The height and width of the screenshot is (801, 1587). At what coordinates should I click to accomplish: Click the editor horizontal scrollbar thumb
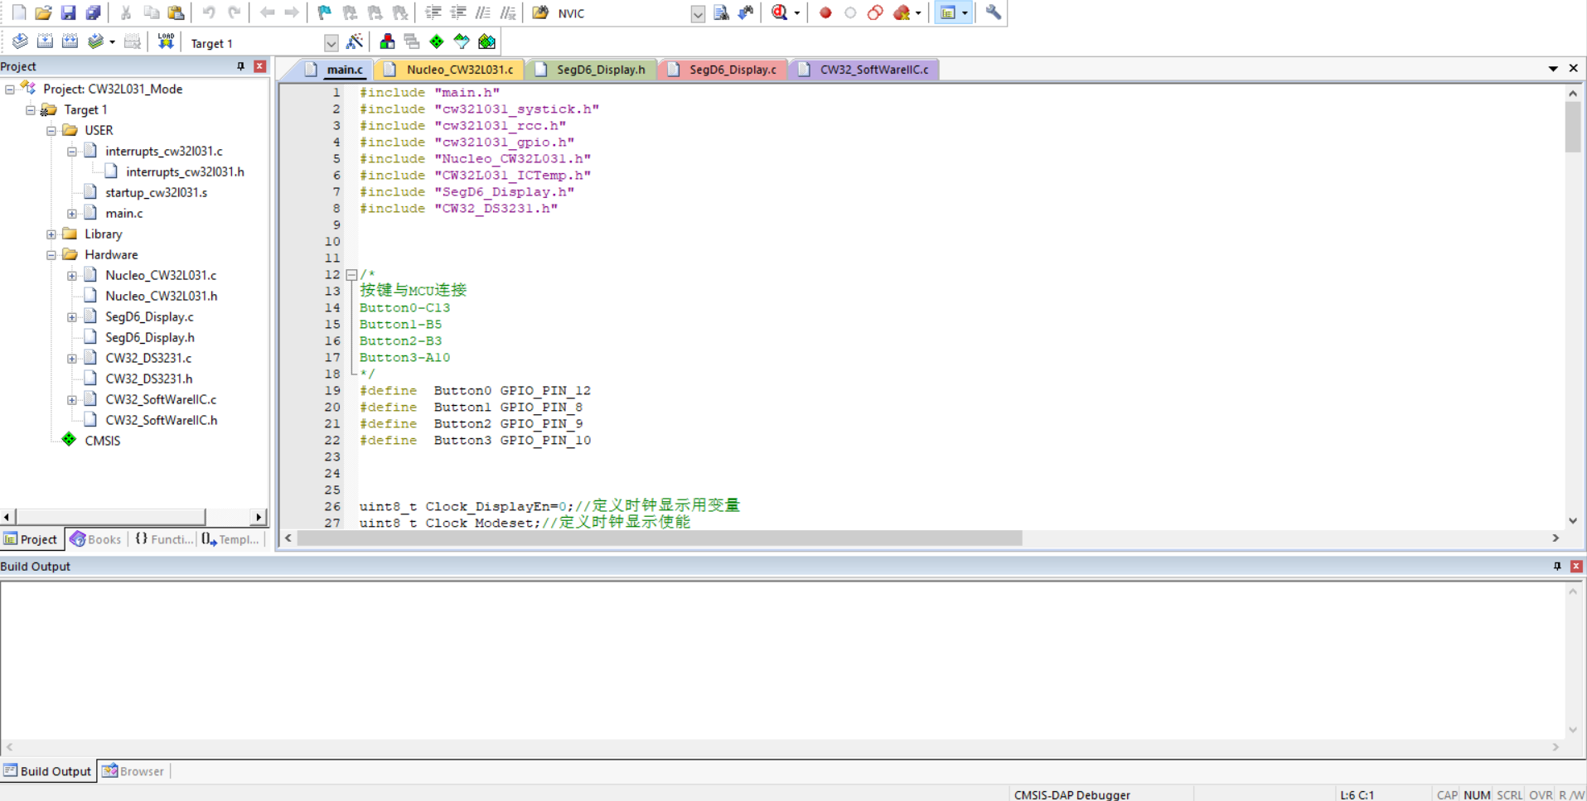[660, 538]
